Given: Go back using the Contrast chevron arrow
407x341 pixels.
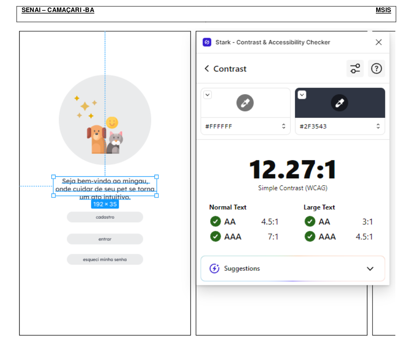Looking at the screenshot, I should tap(207, 69).
